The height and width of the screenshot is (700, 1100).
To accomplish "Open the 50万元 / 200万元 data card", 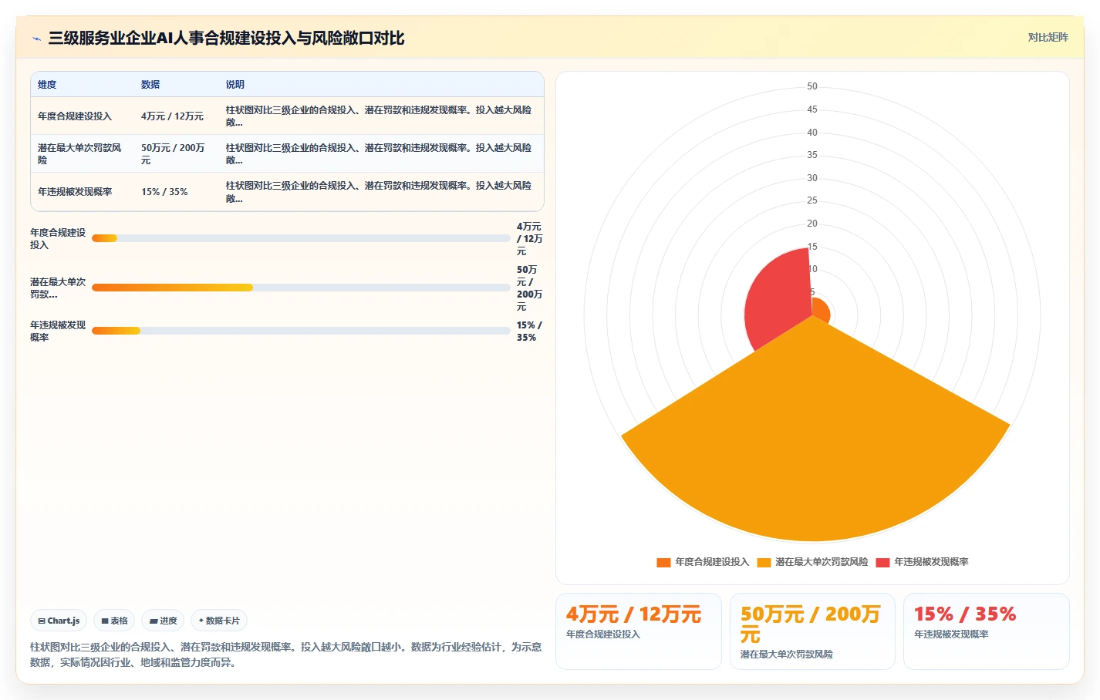I will click(x=812, y=631).
